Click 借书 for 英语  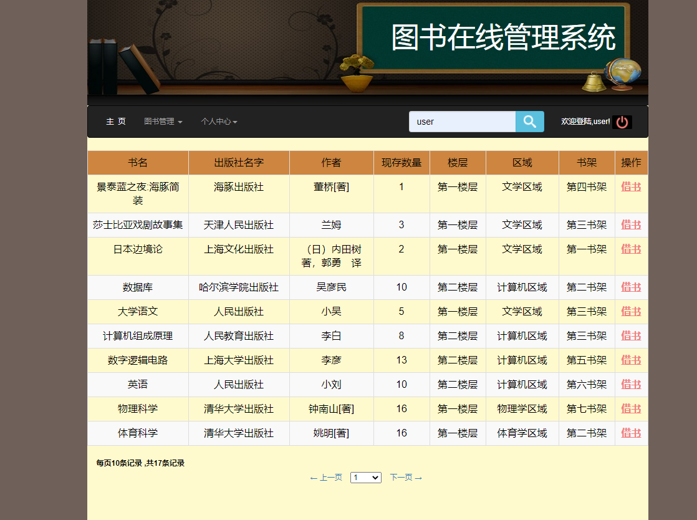(x=631, y=384)
